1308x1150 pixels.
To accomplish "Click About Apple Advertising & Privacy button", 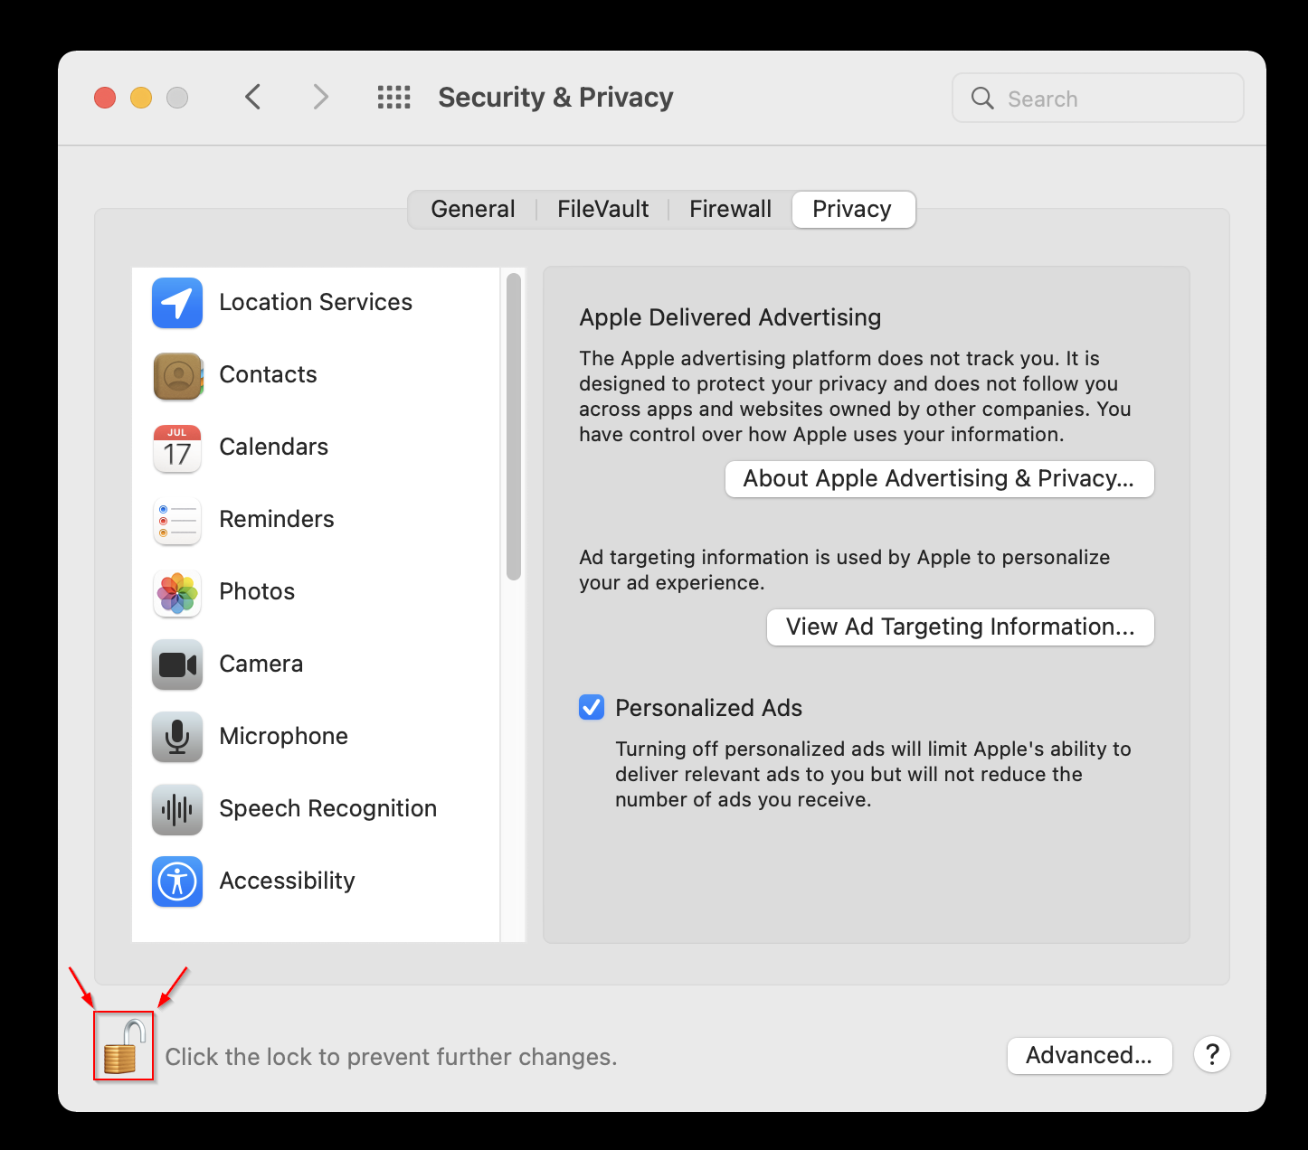I will point(939,479).
